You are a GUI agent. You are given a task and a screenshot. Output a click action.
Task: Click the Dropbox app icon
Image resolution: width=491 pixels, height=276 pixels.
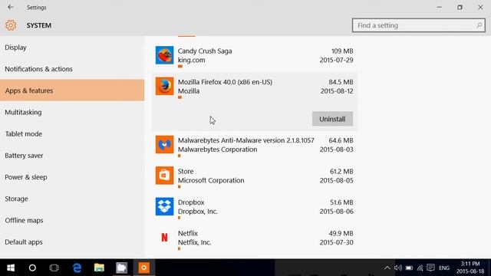tap(164, 206)
